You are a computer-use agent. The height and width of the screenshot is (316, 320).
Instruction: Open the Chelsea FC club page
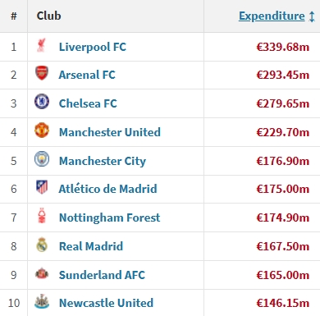point(88,103)
